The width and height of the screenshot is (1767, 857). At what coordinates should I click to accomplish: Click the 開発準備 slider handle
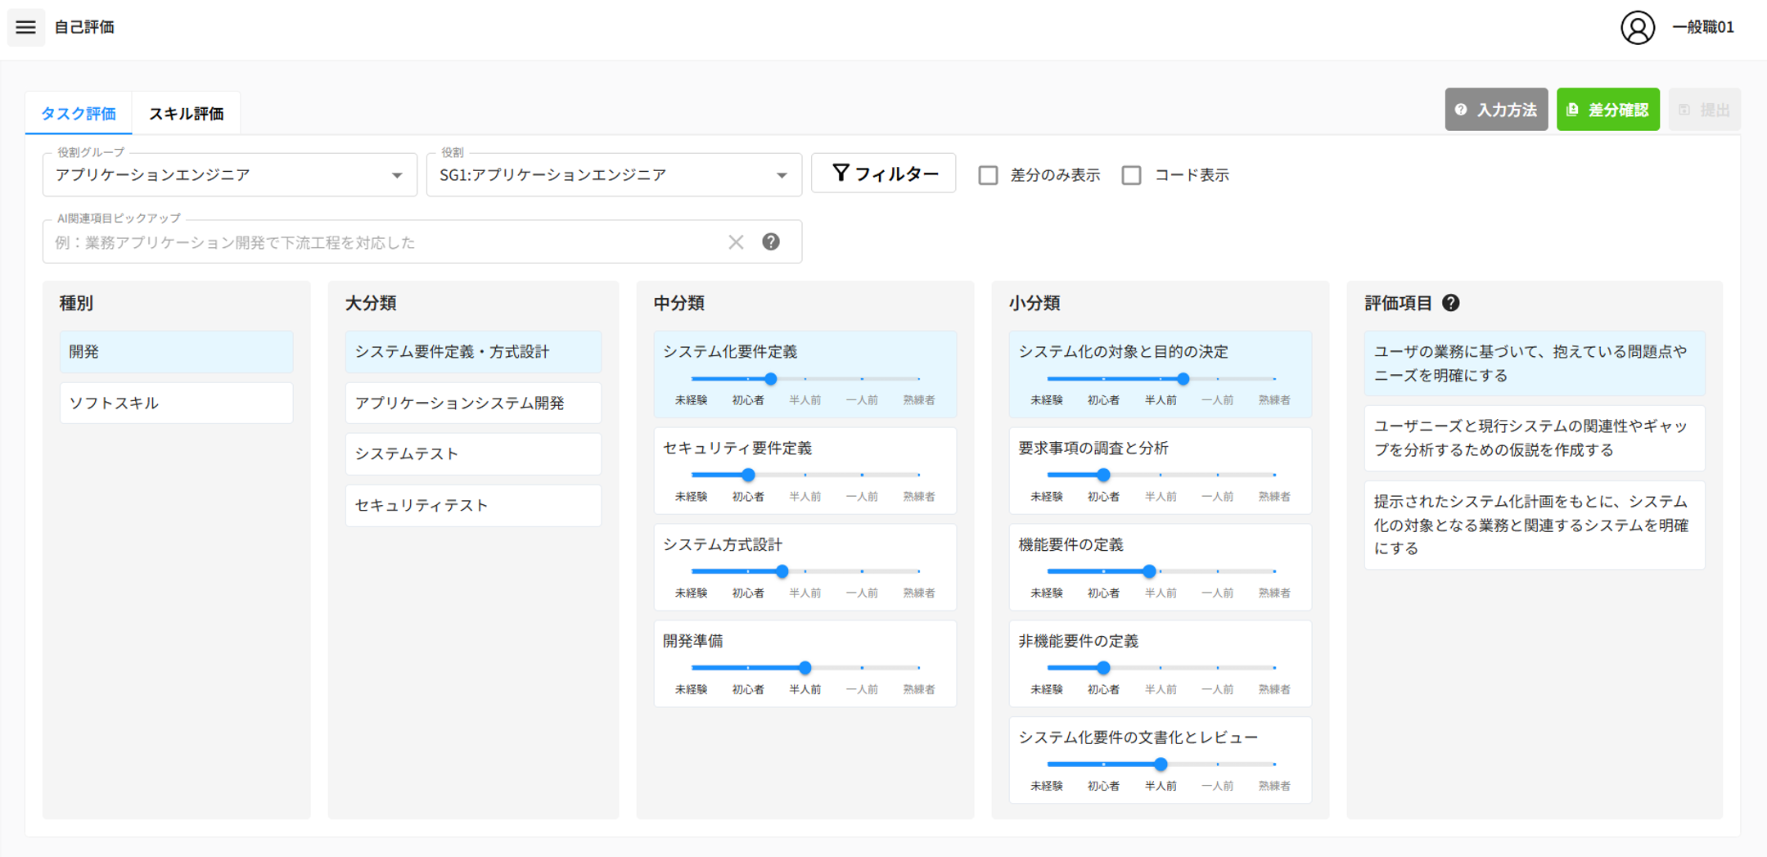(x=805, y=668)
